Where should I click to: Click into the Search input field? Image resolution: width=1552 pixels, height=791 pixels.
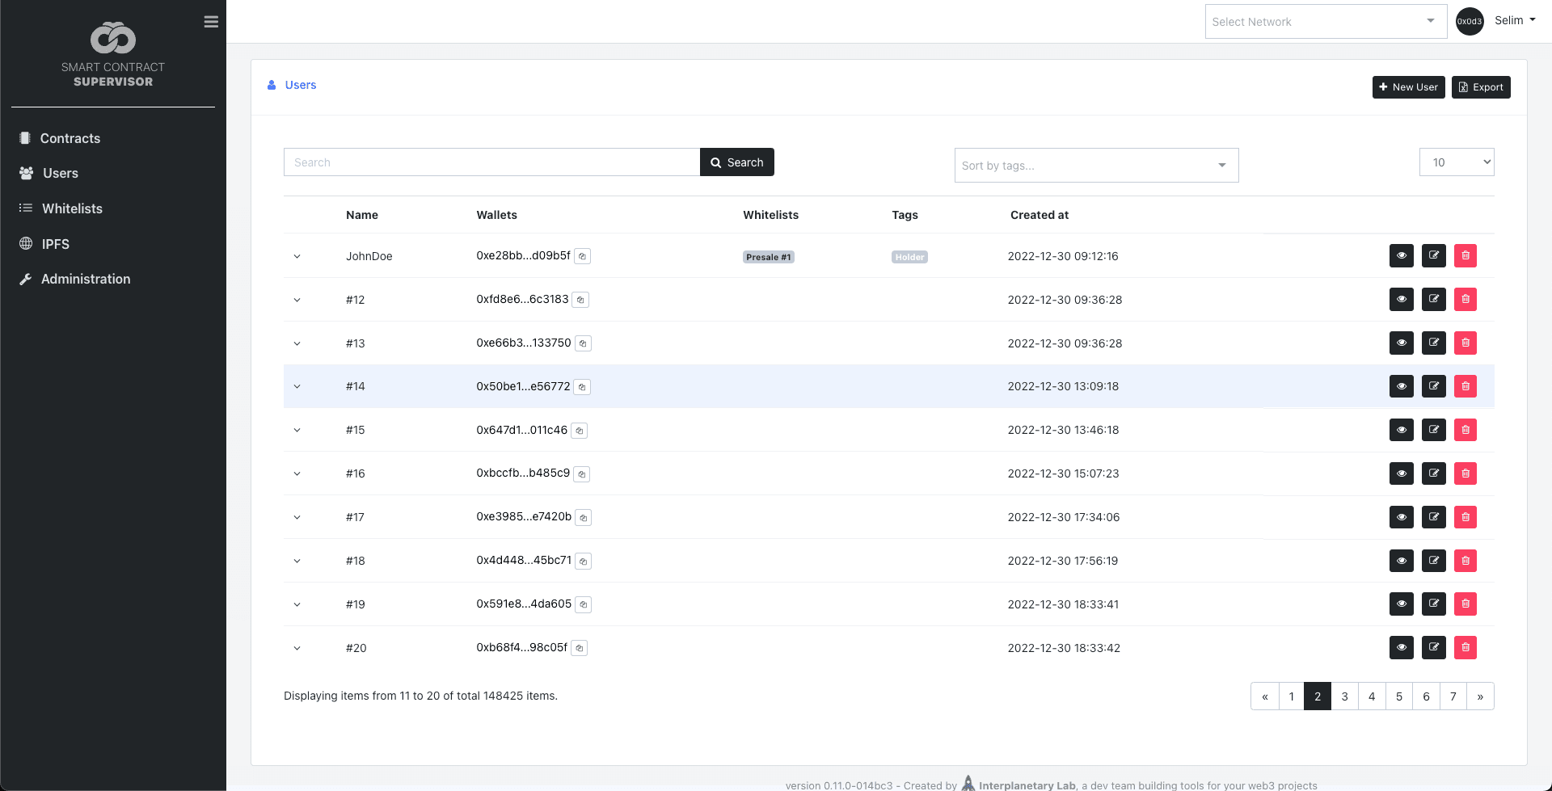pos(491,162)
